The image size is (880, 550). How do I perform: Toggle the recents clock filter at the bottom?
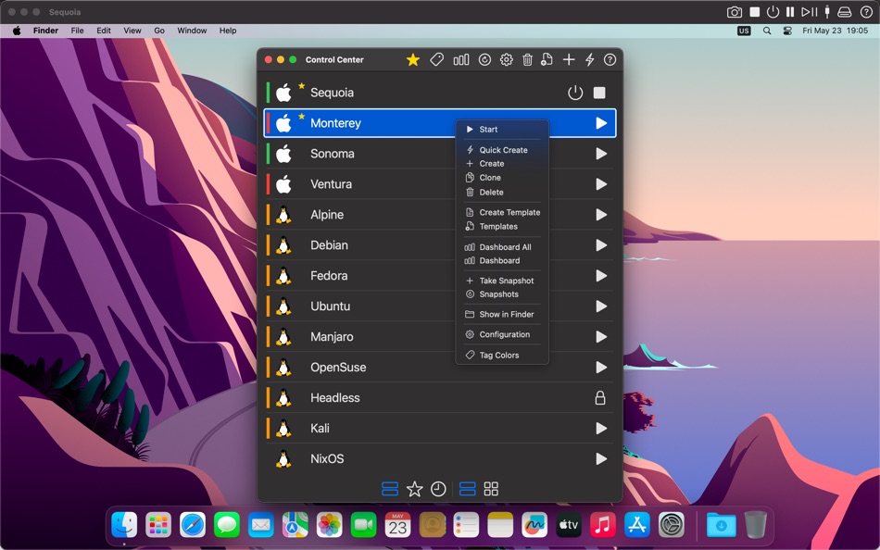tap(438, 489)
